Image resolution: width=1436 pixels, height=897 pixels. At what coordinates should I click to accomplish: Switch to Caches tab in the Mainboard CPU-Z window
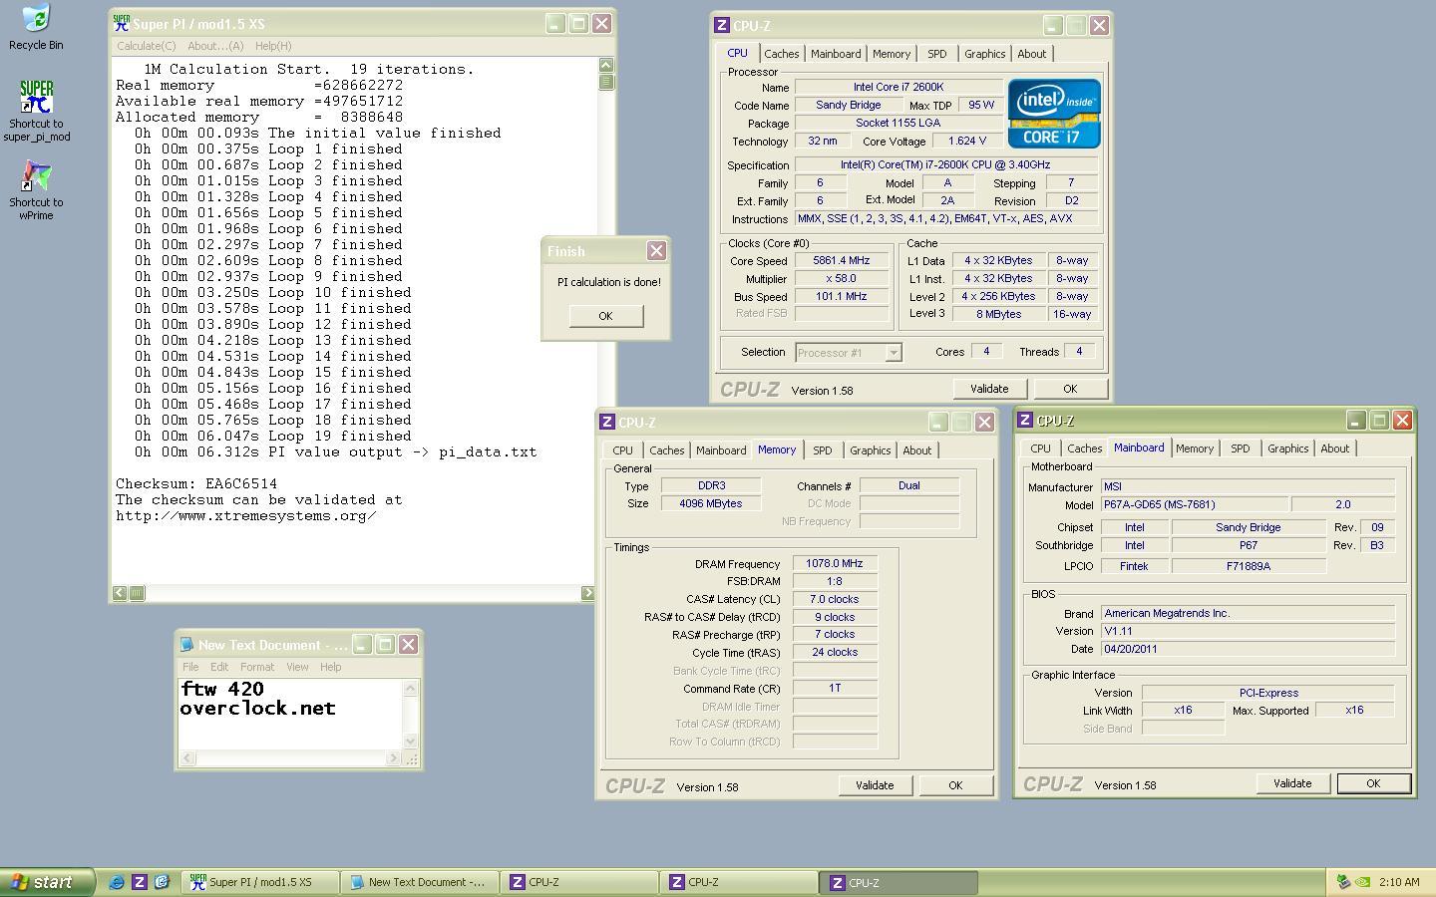click(x=1085, y=448)
